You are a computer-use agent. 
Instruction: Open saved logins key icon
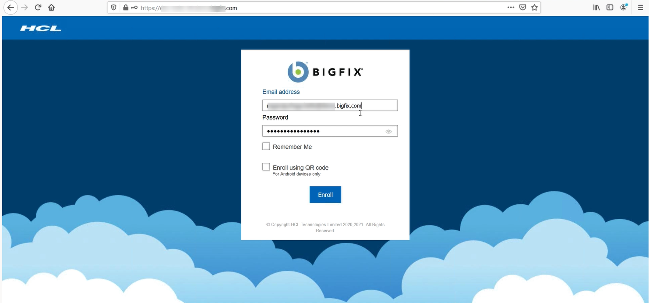(x=134, y=7)
